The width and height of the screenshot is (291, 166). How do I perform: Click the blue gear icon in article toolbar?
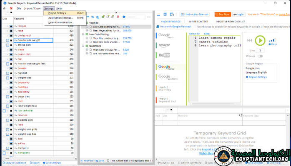(124, 17)
